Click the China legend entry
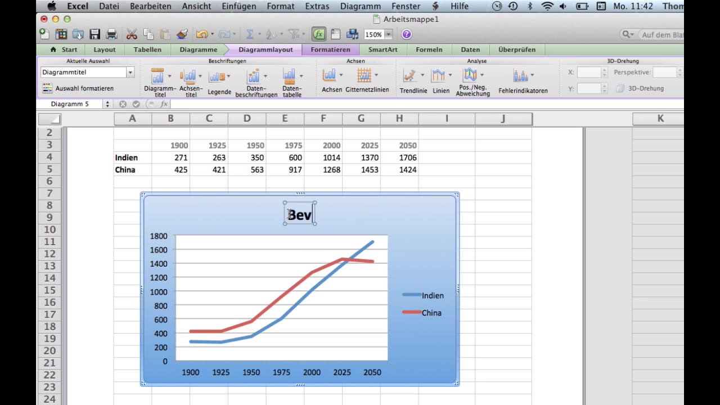Screen dimensions: 720x405 422,313
